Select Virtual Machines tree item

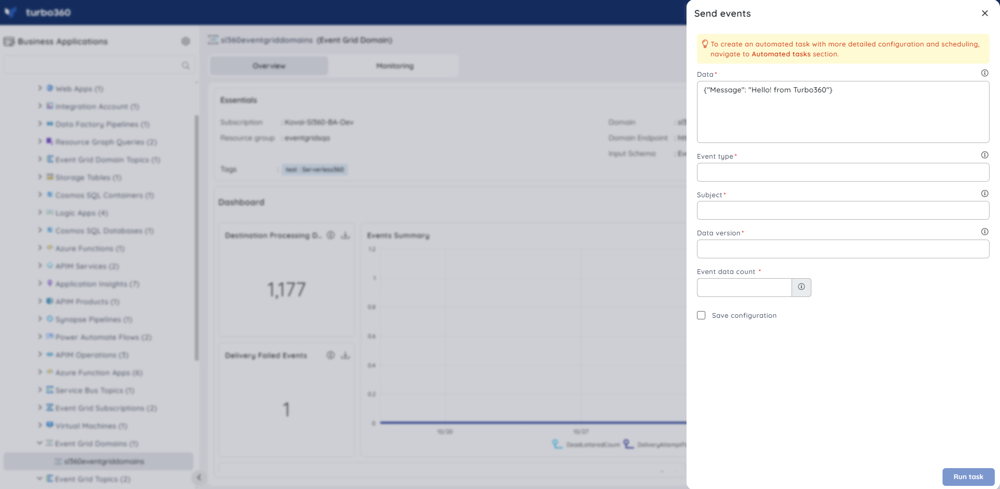[x=91, y=426]
